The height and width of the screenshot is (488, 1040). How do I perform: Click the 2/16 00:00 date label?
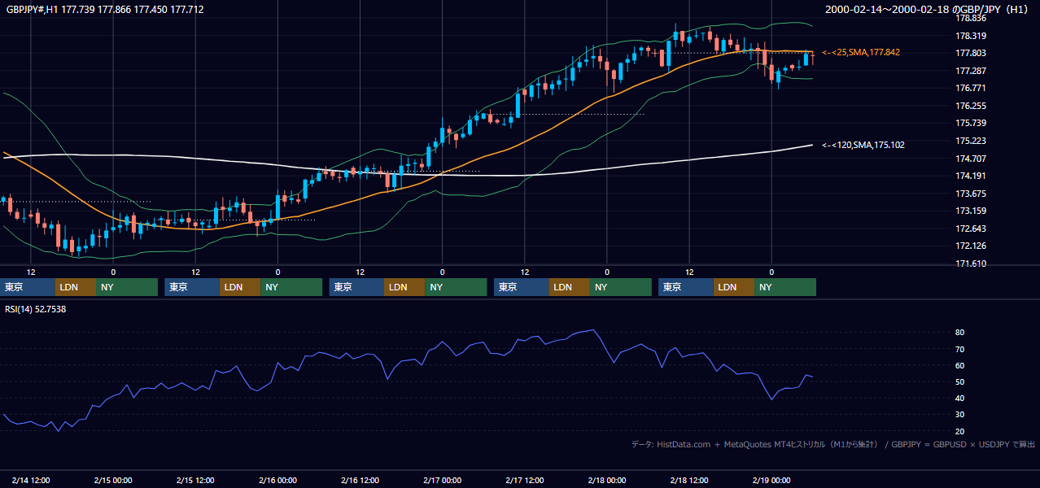(277, 481)
